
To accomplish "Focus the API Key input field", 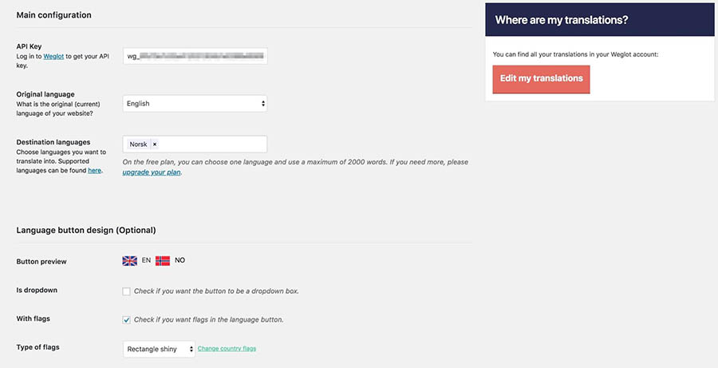I will click(195, 56).
